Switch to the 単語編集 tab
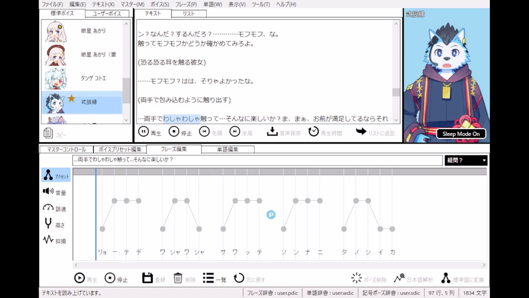 click(x=228, y=150)
